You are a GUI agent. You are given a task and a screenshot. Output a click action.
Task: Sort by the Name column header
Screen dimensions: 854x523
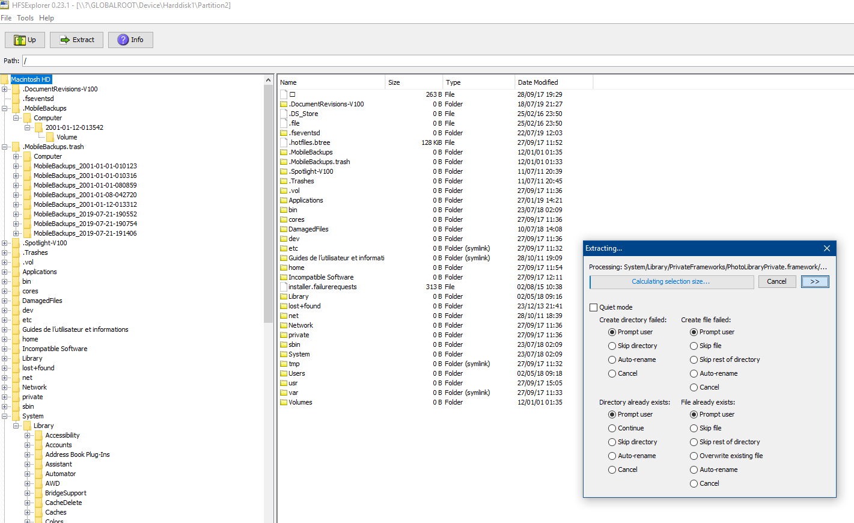pyautogui.click(x=331, y=82)
